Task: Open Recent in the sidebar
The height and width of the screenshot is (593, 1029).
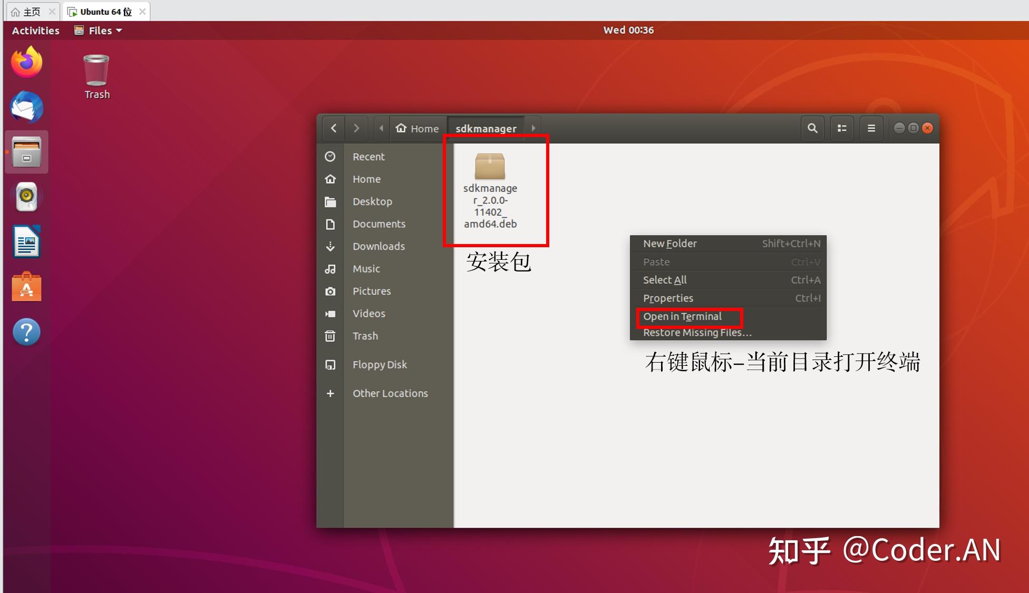Action: [x=368, y=157]
